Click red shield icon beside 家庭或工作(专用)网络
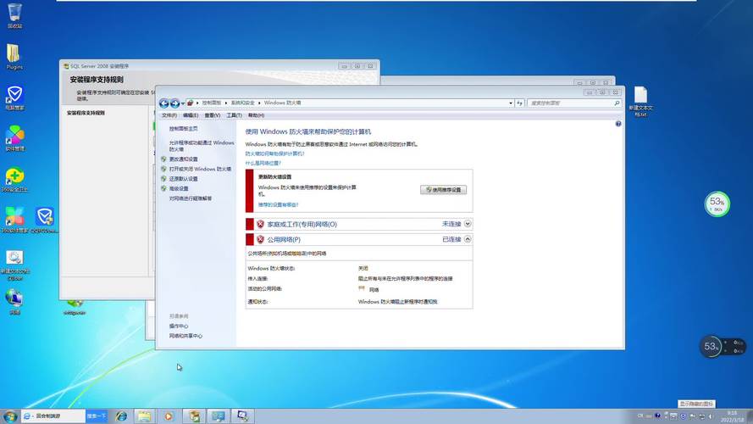 (260, 224)
